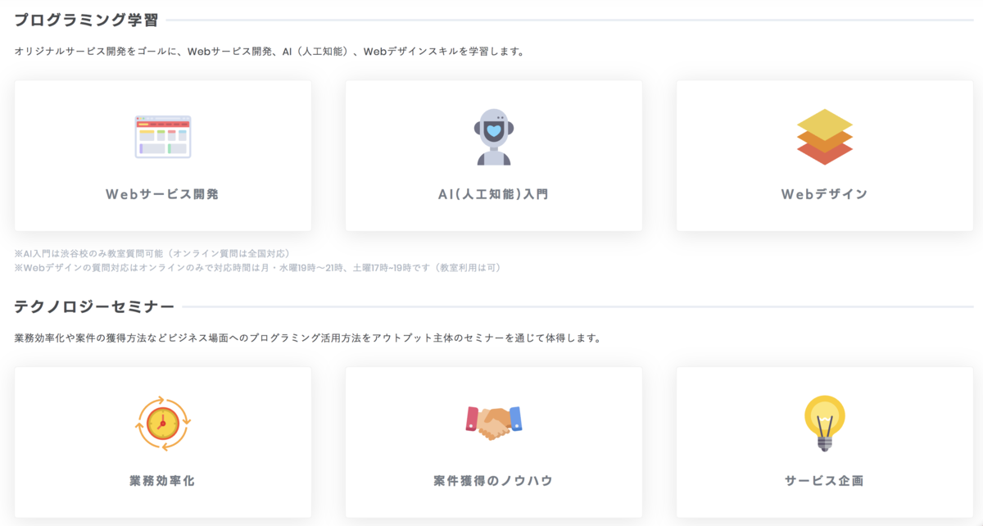Viewport: 983px width, 526px height.
Task: Click the heart symbol on the robot's chest
Action: point(494,131)
